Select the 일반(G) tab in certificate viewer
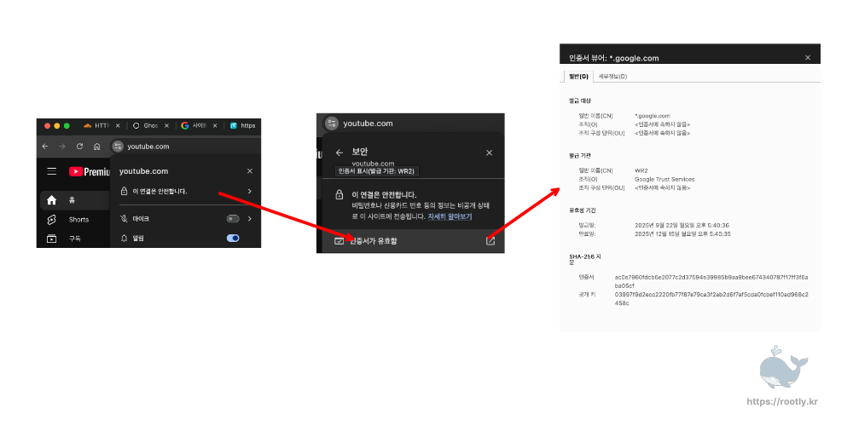 click(x=578, y=76)
